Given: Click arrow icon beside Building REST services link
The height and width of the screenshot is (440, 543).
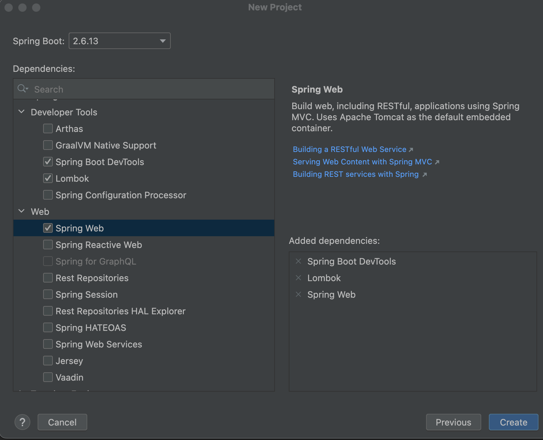Looking at the screenshot, I should (x=425, y=175).
